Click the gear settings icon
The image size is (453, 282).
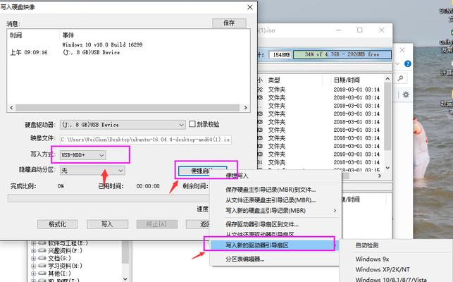406,94
